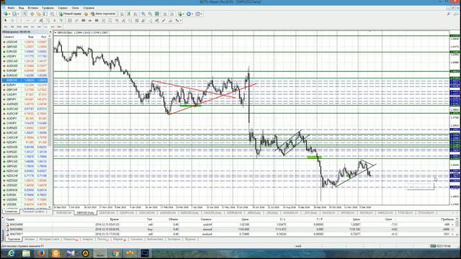Viewport: 461px width, 259px height.
Task: Click the tile windows grid icon
Action: pyautogui.click(x=157, y=14)
